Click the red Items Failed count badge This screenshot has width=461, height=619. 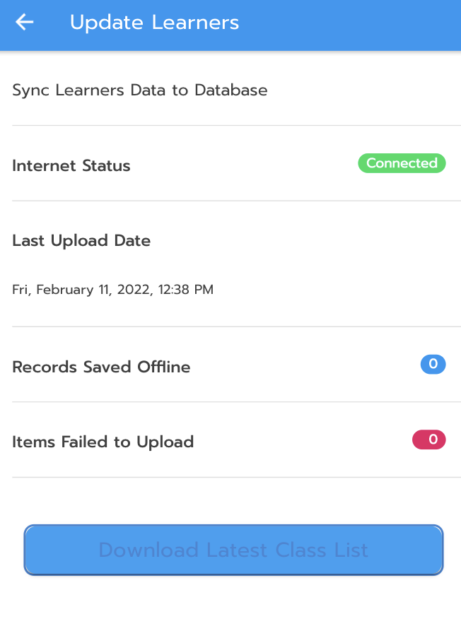[x=429, y=440]
